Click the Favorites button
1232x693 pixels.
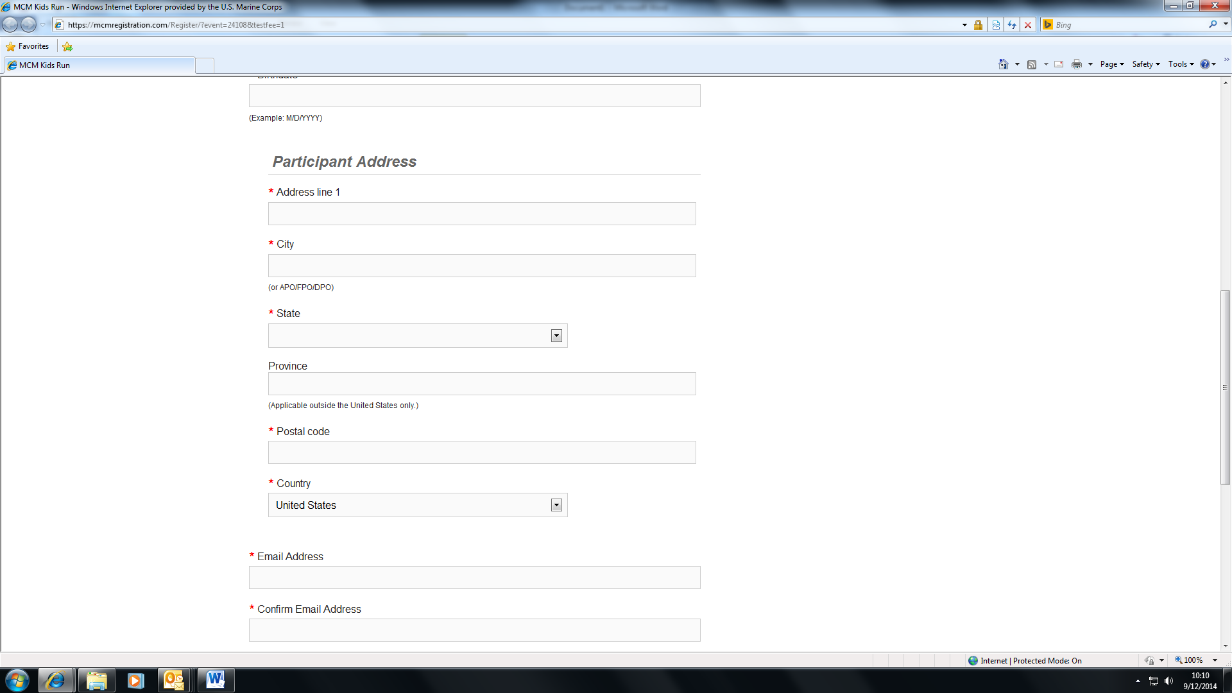[28, 46]
